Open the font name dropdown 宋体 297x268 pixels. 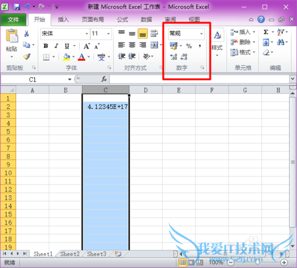tap(87, 34)
